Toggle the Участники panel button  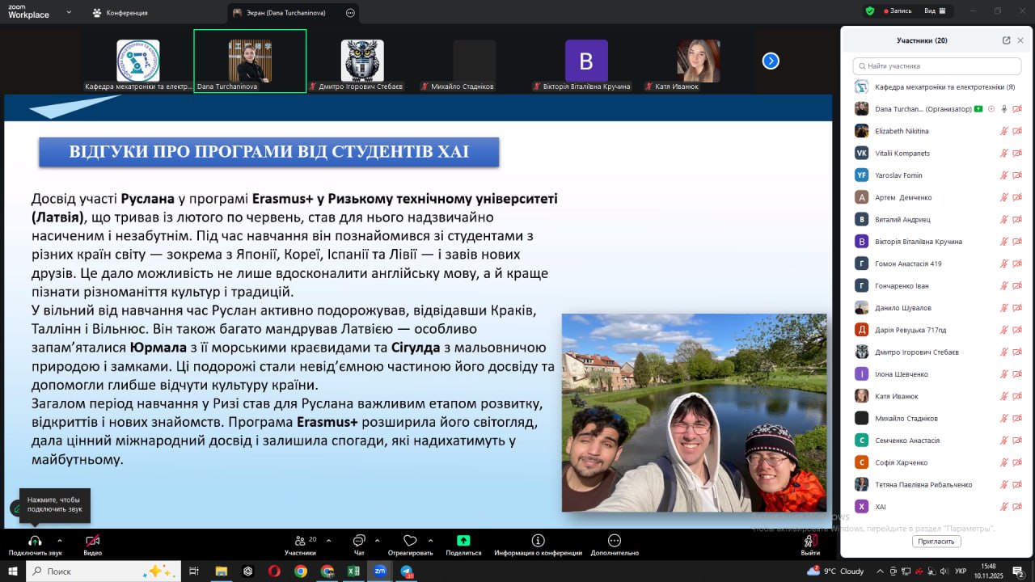[302, 541]
